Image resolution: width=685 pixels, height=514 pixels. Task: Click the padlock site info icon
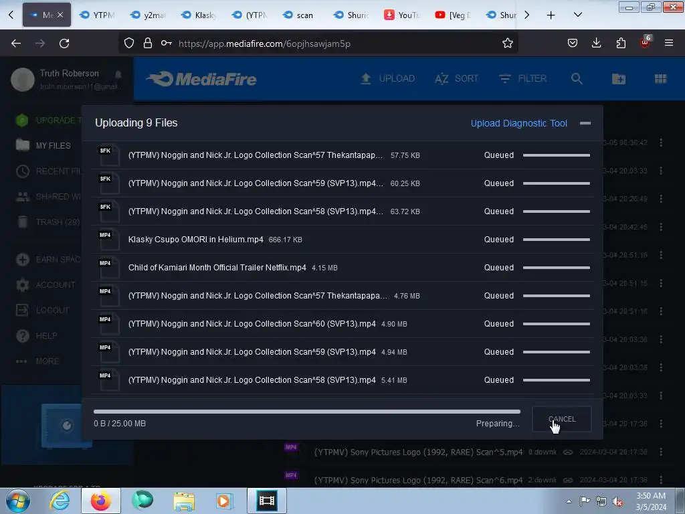tap(148, 44)
